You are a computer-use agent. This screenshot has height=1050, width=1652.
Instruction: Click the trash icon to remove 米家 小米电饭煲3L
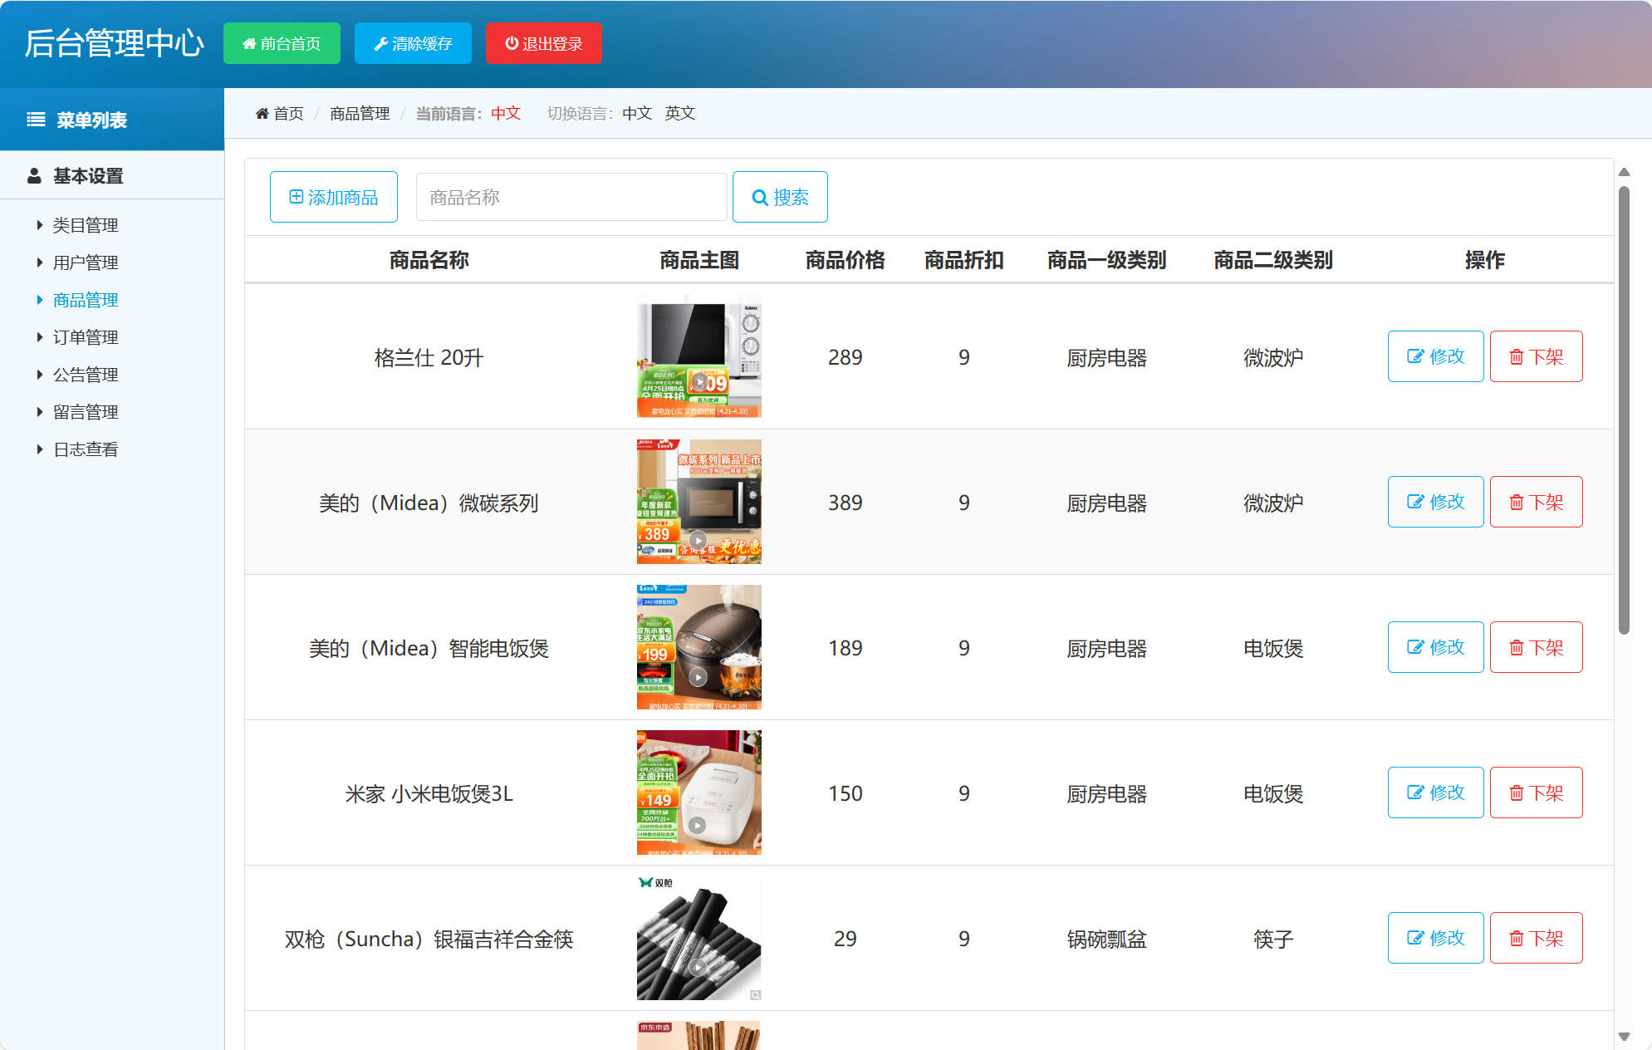pyautogui.click(x=1517, y=792)
